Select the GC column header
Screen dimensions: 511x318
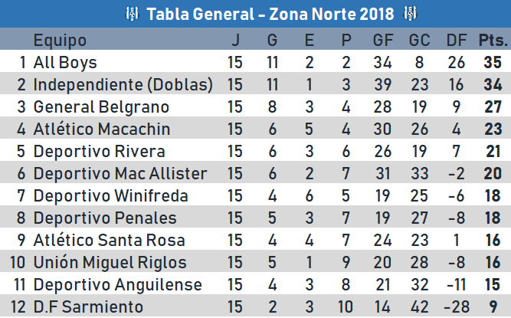419,41
